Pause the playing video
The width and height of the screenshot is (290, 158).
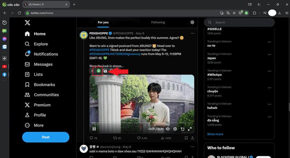coord(94,129)
